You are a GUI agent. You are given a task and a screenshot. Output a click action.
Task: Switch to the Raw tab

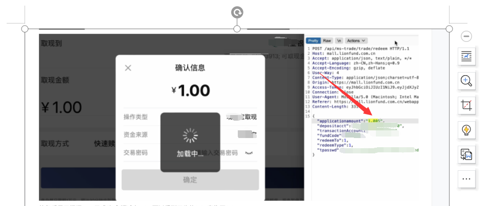point(327,40)
